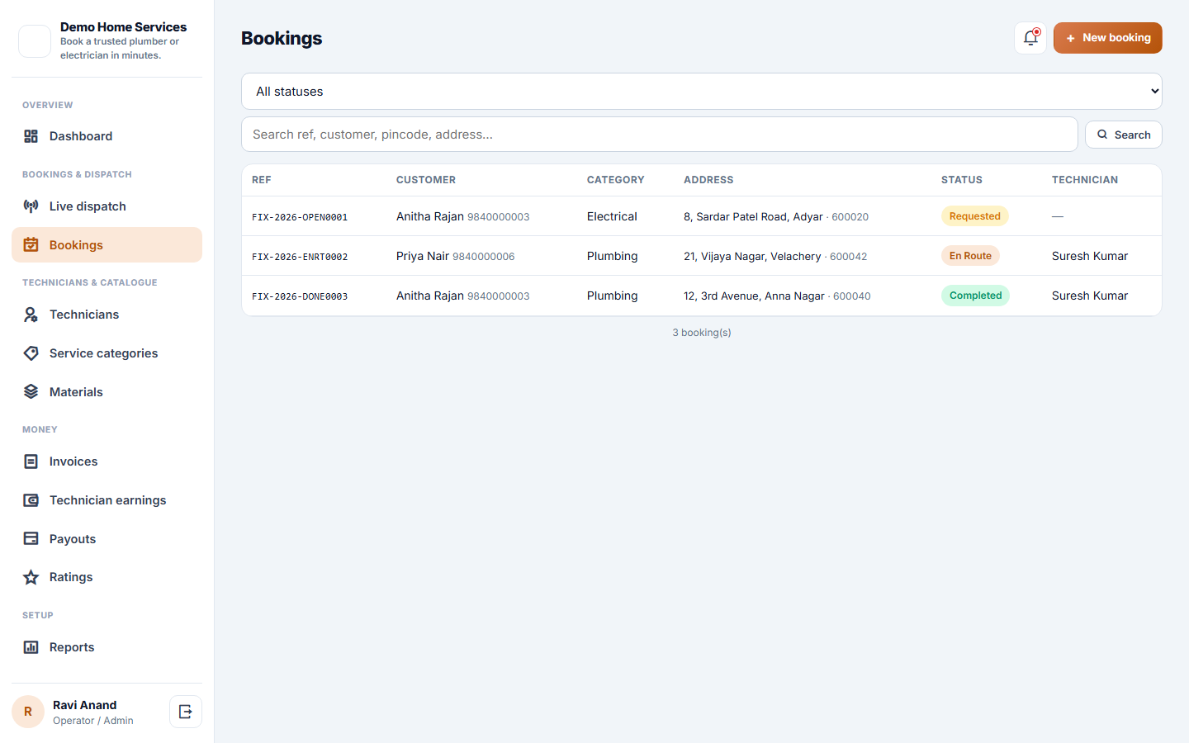
Task: Expand the All statuses dropdown
Action: coord(702,92)
